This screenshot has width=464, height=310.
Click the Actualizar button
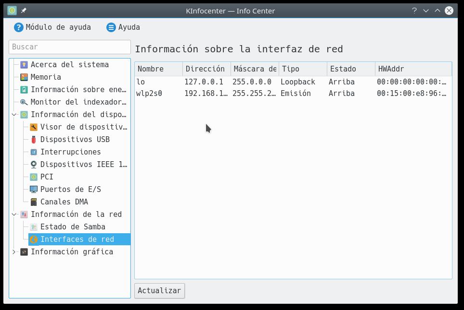[159, 290]
